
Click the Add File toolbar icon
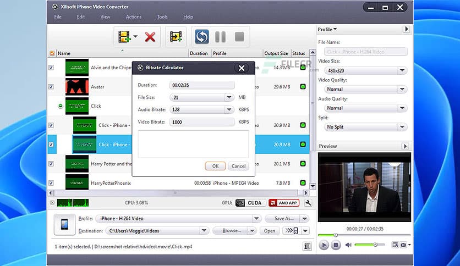pyautogui.click(x=124, y=37)
